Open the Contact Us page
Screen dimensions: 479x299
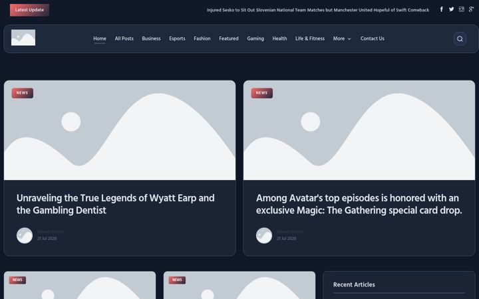tap(373, 39)
